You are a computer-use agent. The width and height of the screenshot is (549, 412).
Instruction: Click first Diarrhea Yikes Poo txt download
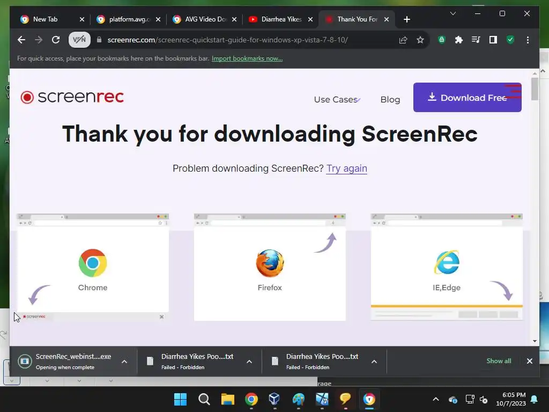click(x=192, y=361)
